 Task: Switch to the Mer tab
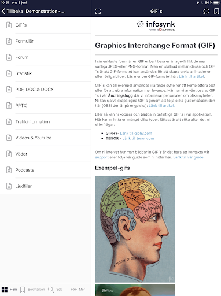(x=78, y=290)
